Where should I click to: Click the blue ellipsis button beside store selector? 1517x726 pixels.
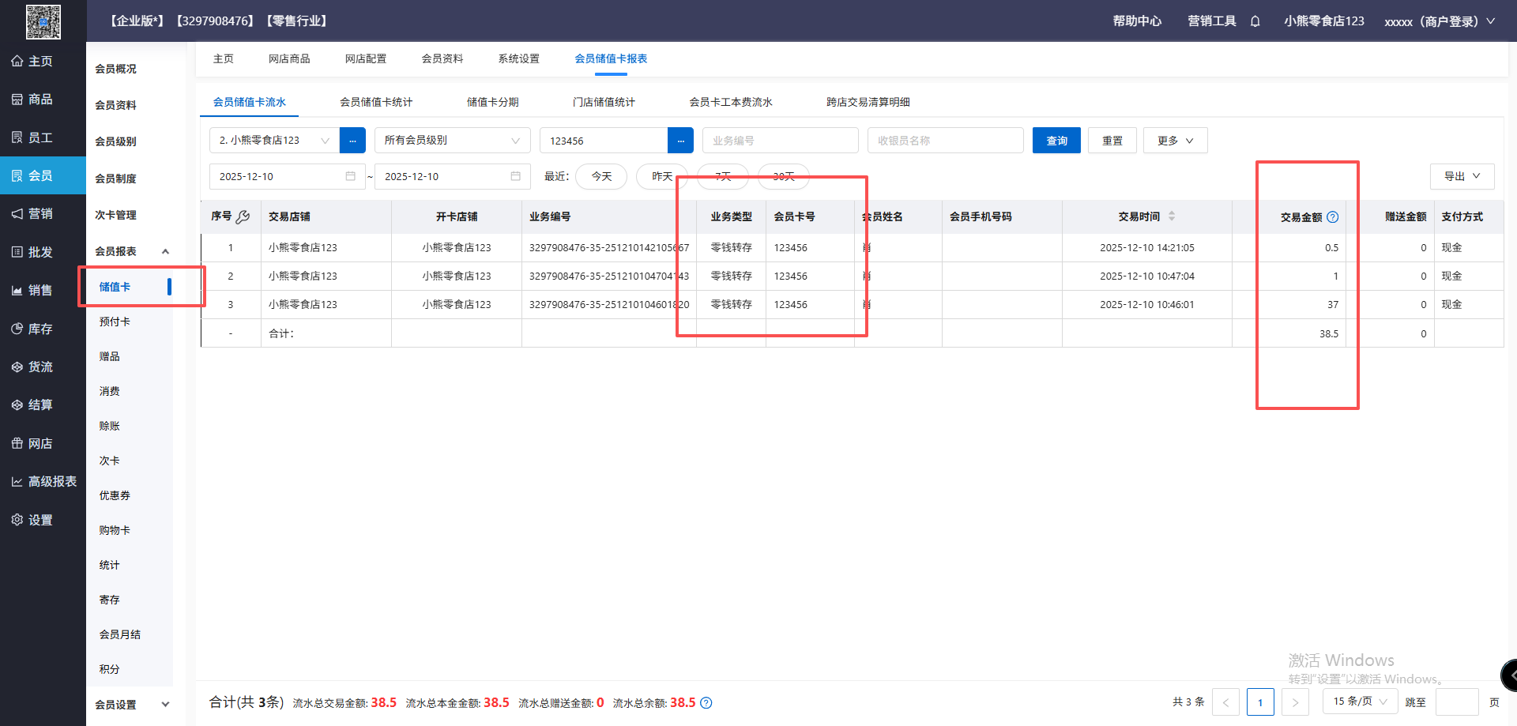(352, 141)
